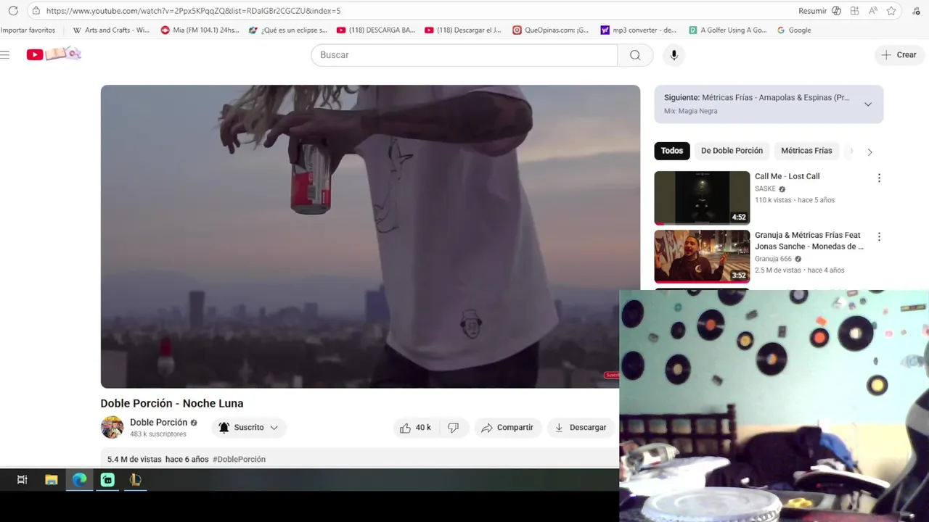
Task: Open the (118) Descargar el J... bookmark
Action: point(463,30)
